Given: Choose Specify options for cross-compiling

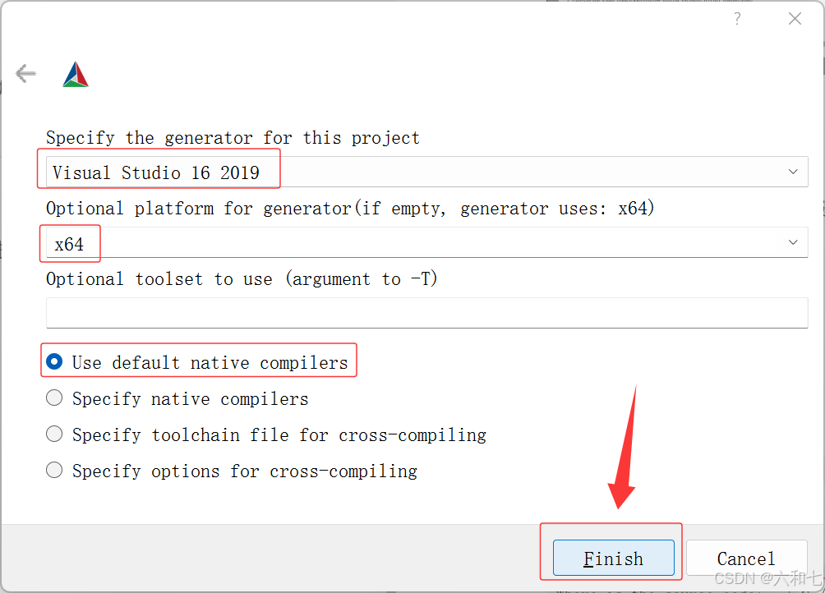Looking at the screenshot, I should pyautogui.click(x=232, y=470).
